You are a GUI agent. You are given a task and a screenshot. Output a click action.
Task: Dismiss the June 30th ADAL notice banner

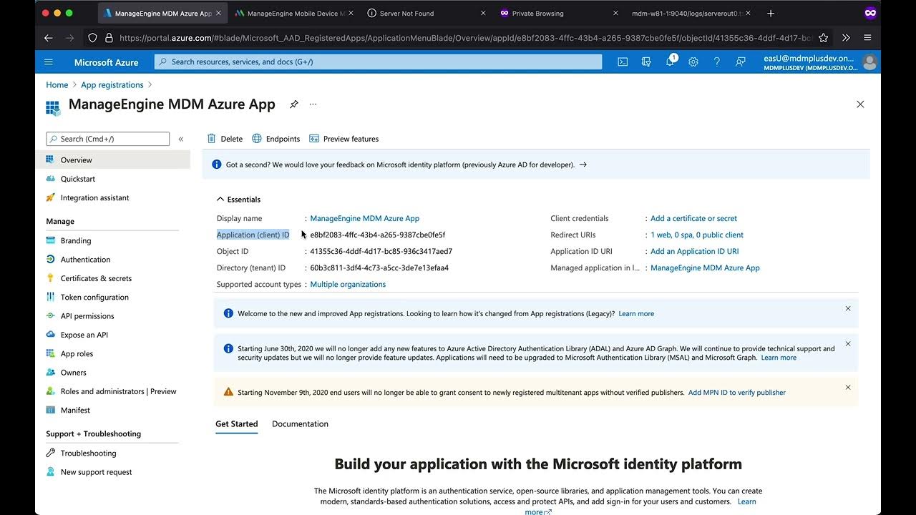click(848, 343)
